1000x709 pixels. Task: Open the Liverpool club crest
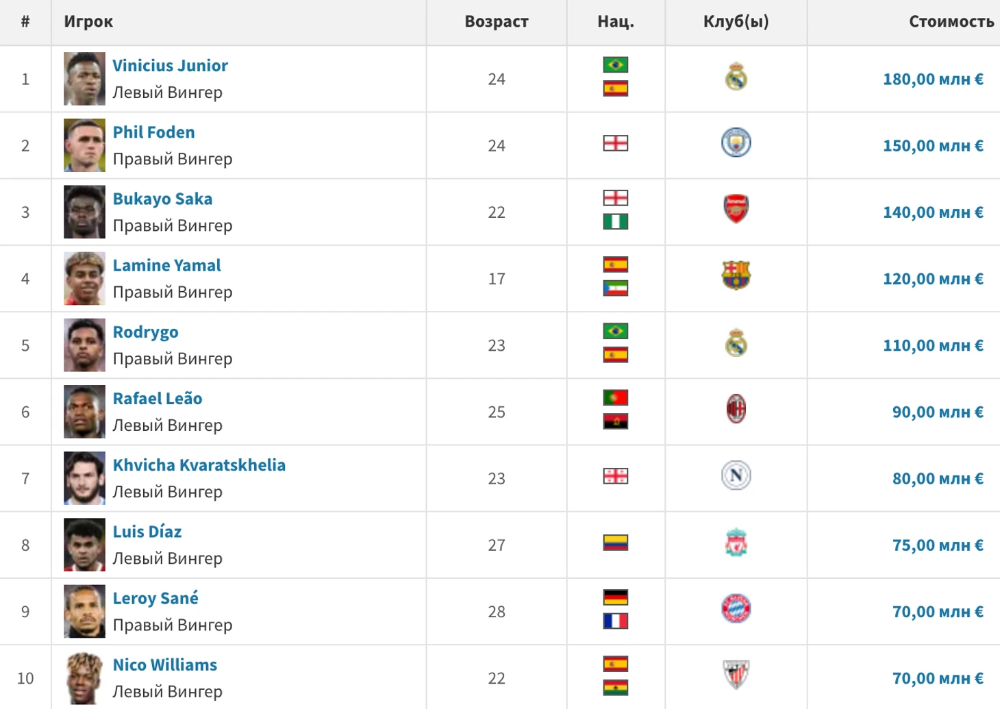(x=736, y=542)
